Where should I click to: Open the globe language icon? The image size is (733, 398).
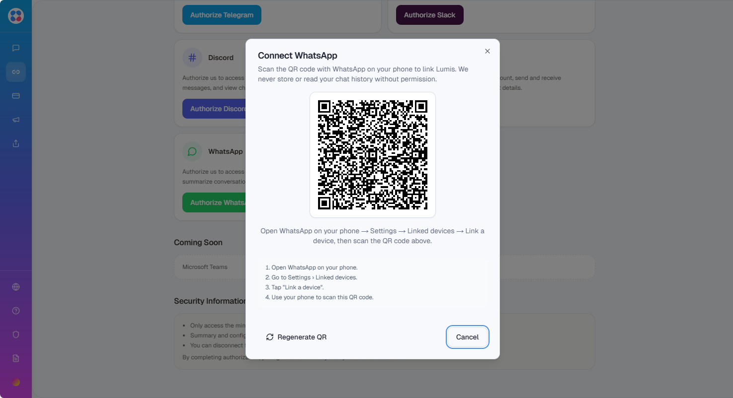click(x=16, y=287)
